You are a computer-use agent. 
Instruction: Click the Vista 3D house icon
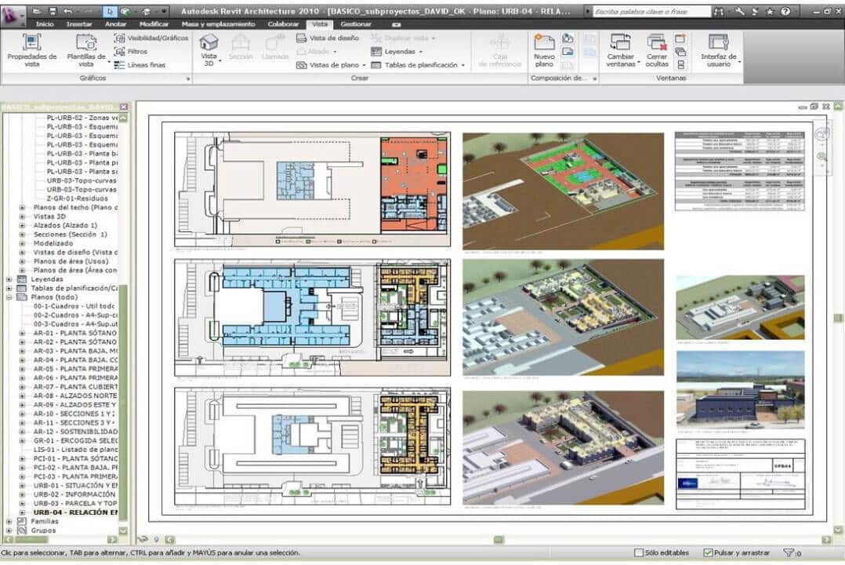click(x=209, y=42)
